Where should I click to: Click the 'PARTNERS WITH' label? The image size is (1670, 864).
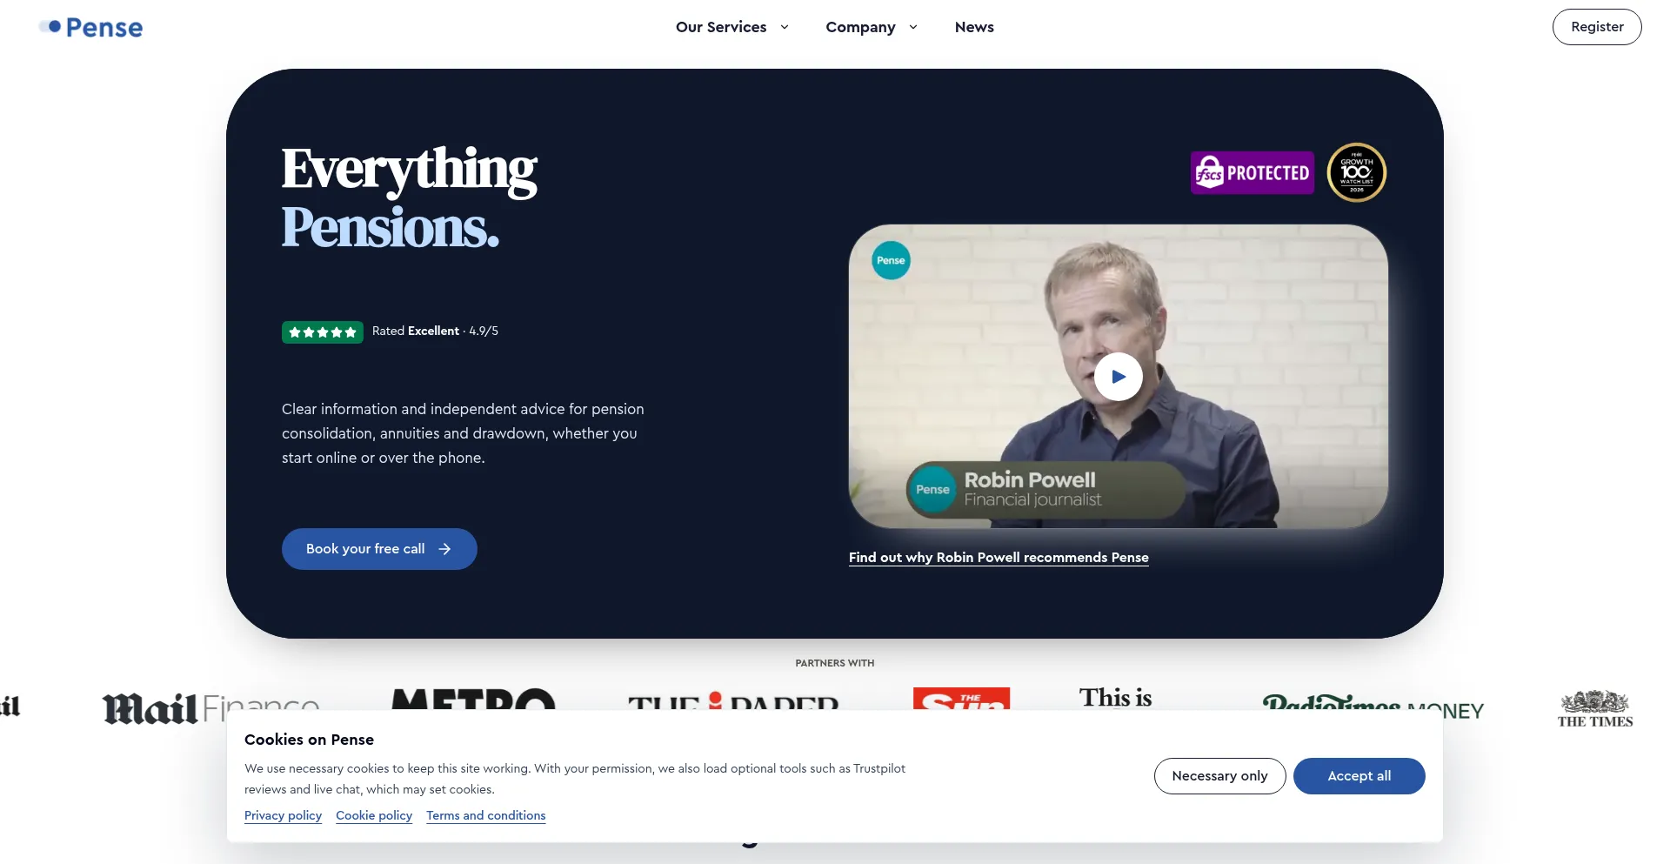[x=835, y=663]
